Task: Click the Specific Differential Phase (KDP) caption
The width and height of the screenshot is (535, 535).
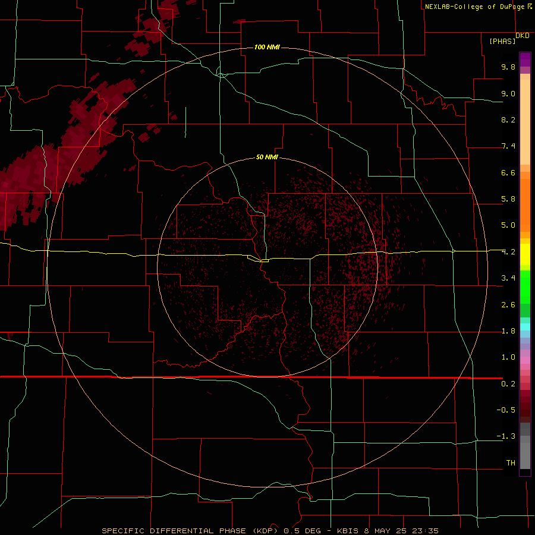Action: point(270,531)
